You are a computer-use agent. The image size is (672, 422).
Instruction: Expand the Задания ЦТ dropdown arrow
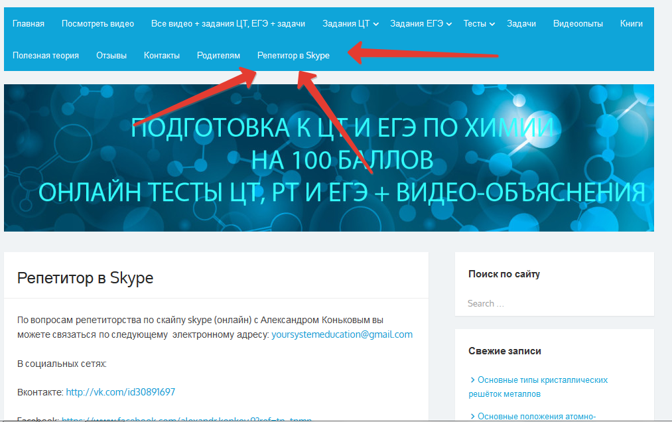(x=376, y=24)
